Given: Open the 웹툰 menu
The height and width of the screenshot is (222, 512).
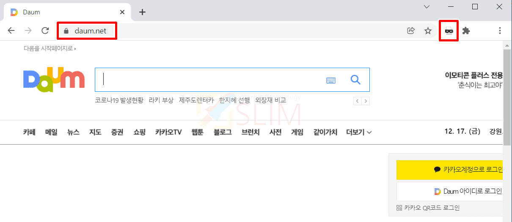Looking at the screenshot, I should [198, 132].
